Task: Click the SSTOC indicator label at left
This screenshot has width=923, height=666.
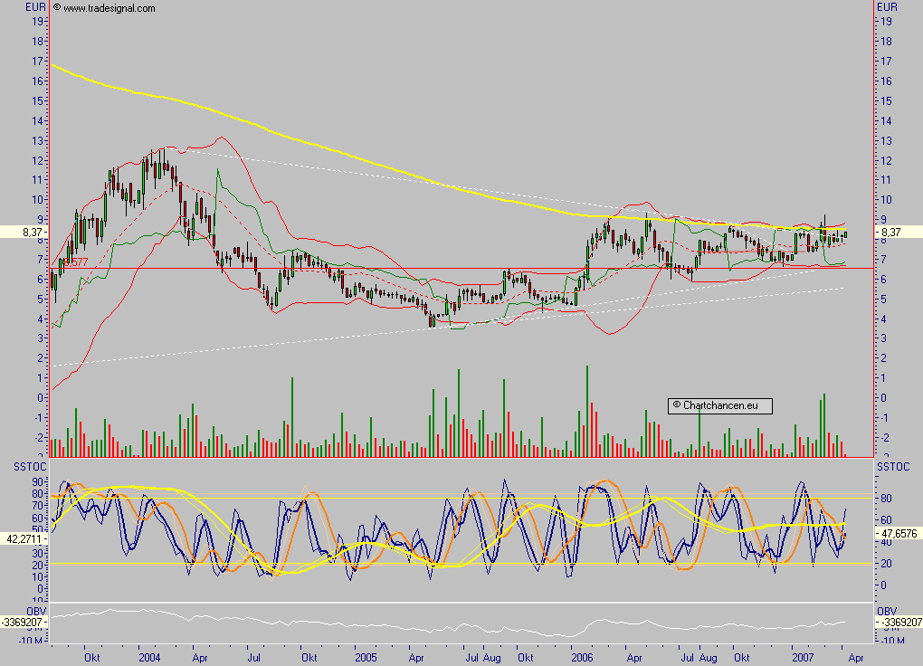Action: (30, 466)
